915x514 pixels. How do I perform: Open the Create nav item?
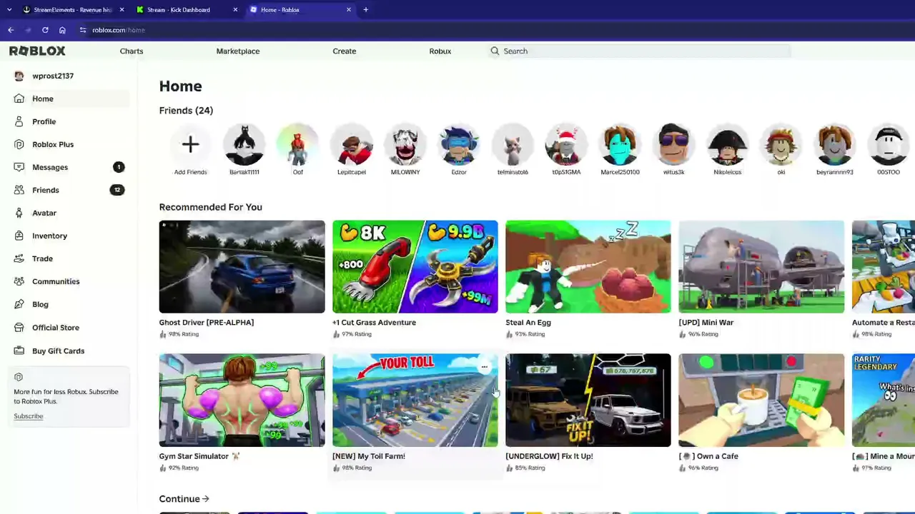point(344,51)
